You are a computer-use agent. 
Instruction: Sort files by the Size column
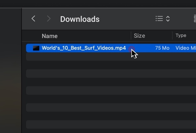139,36
